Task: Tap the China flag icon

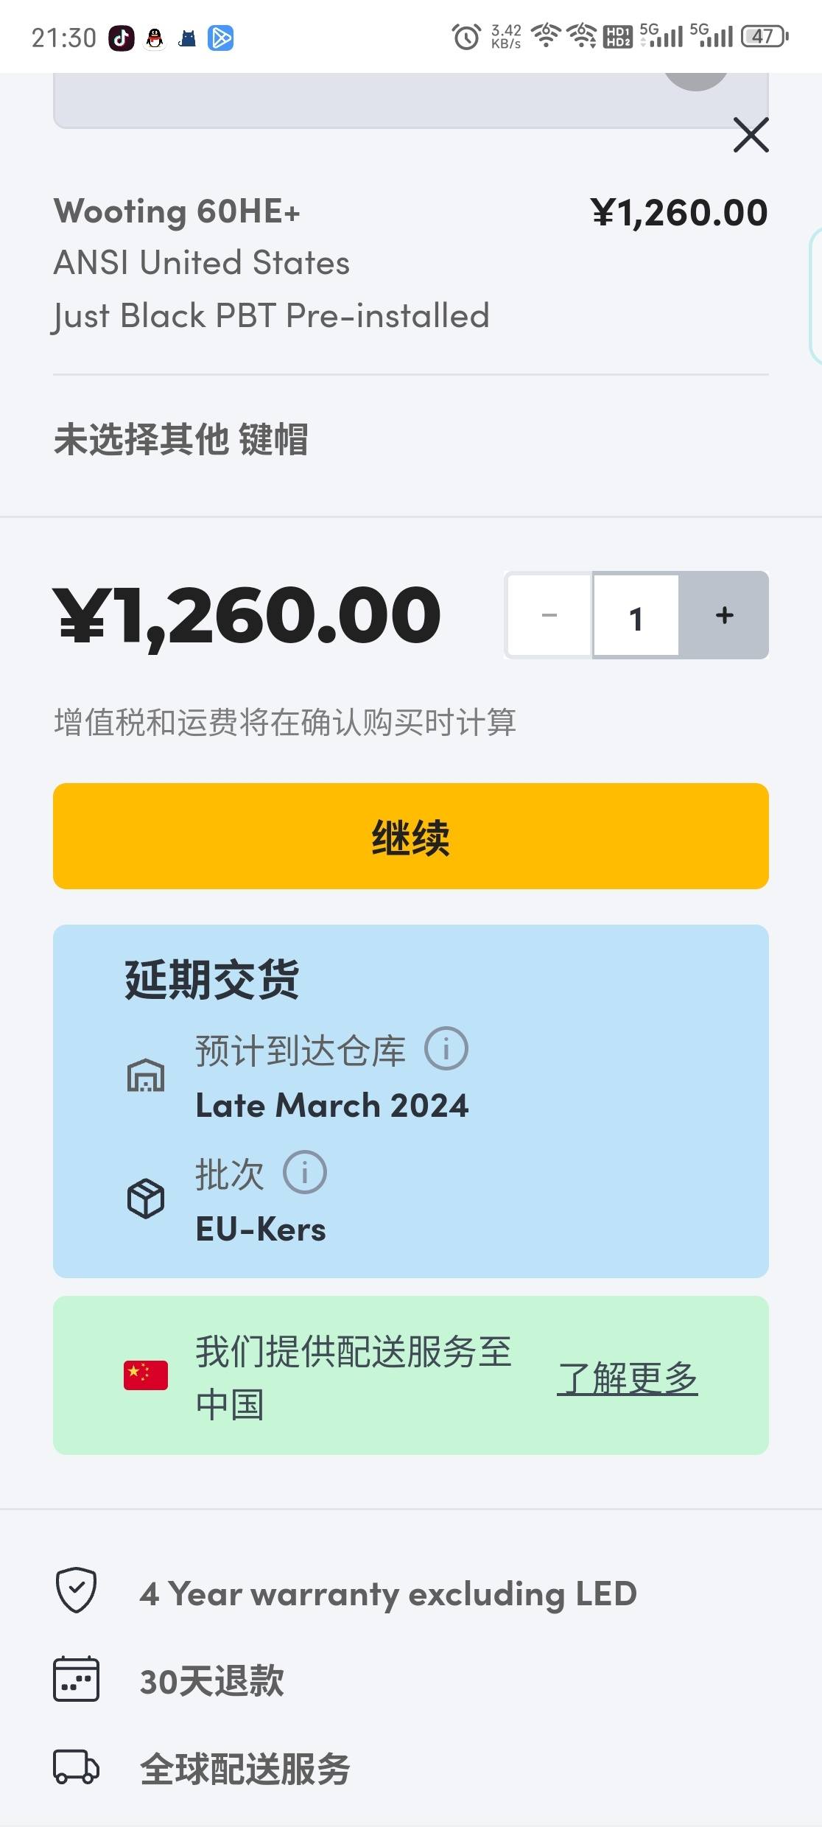Action: [x=146, y=1375]
